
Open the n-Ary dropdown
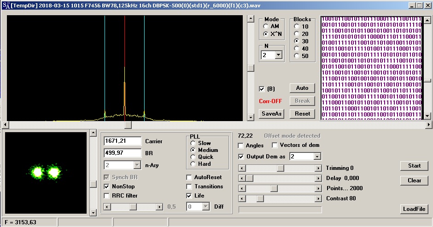tap(137, 165)
